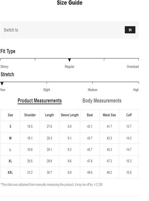The height and width of the screenshot is (201, 149).
Task: Click the Medium label on Stretch scale
Action: point(92,90)
